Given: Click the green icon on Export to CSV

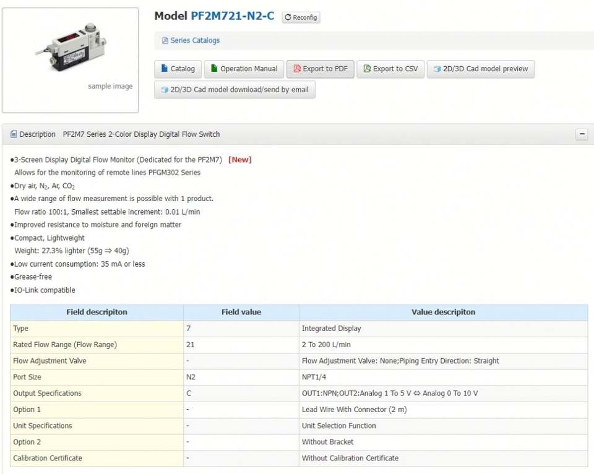Looking at the screenshot, I should pos(367,69).
